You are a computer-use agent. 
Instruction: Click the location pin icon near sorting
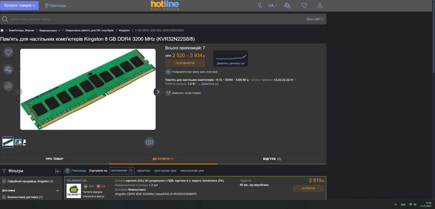(x=67, y=170)
